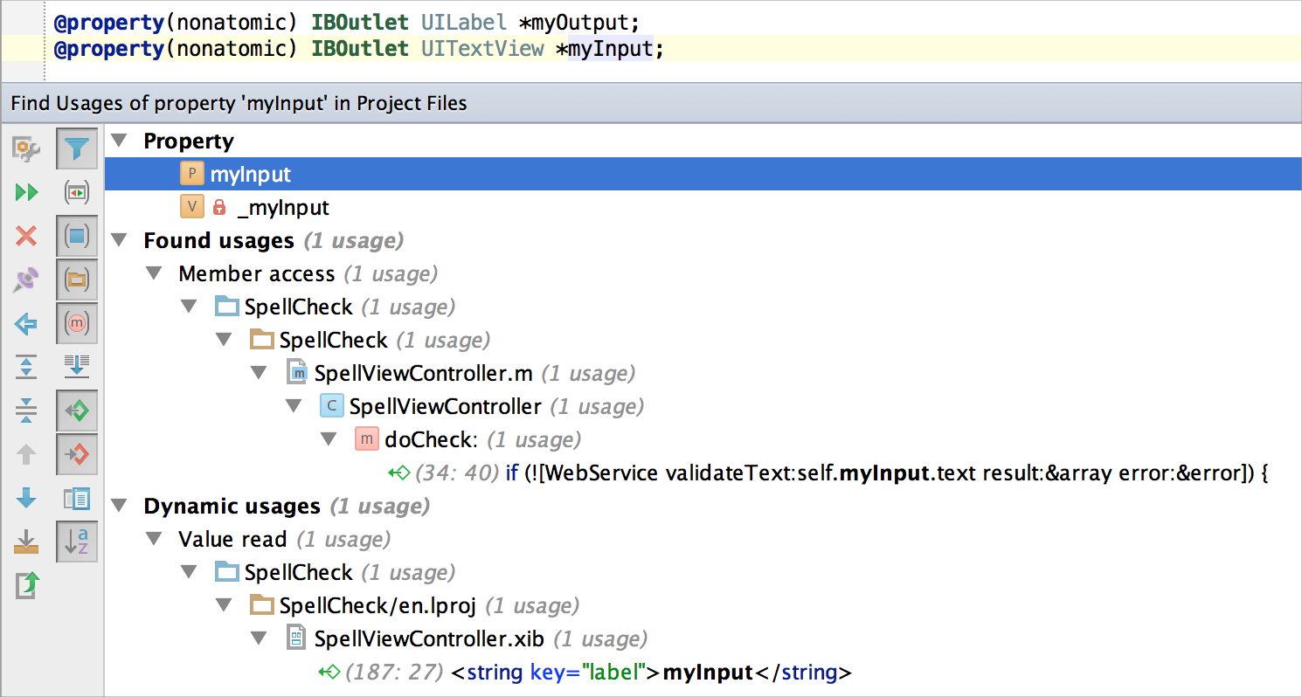Viewport: 1302px width, 697px height.
Task: Click the blue left arrow navigate back icon
Action: pos(26,324)
